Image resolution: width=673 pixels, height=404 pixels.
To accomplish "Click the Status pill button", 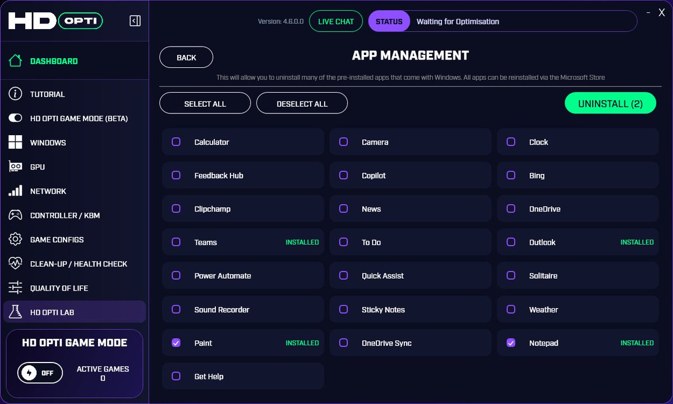I will coord(389,21).
